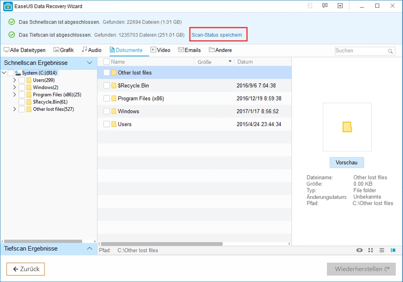The width and height of the screenshot is (403, 282).
Task: Click the Zurück button
Action: [25, 269]
